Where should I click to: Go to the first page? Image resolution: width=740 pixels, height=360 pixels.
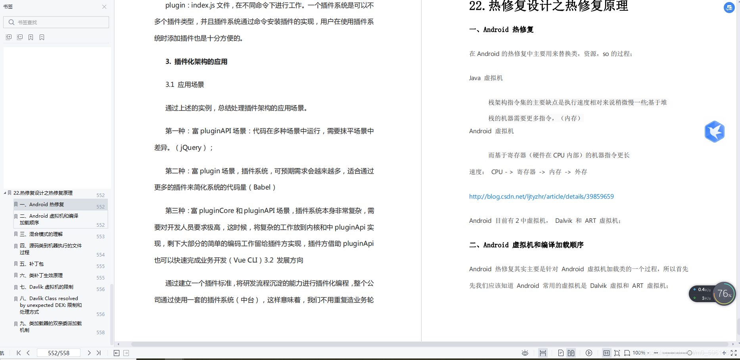pos(19,353)
